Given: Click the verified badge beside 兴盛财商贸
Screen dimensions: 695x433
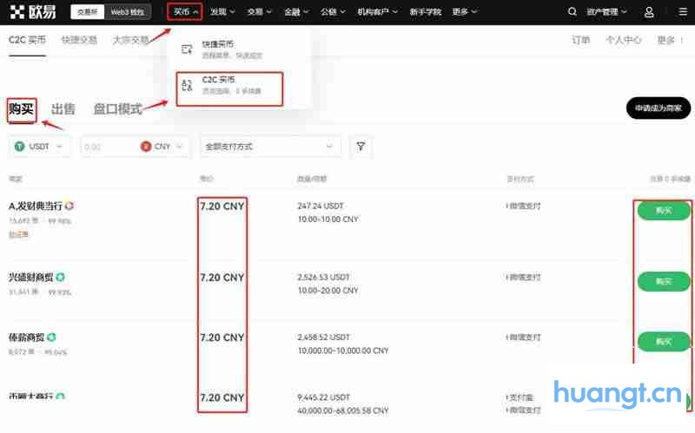Looking at the screenshot, I should [x=61, y=278].
